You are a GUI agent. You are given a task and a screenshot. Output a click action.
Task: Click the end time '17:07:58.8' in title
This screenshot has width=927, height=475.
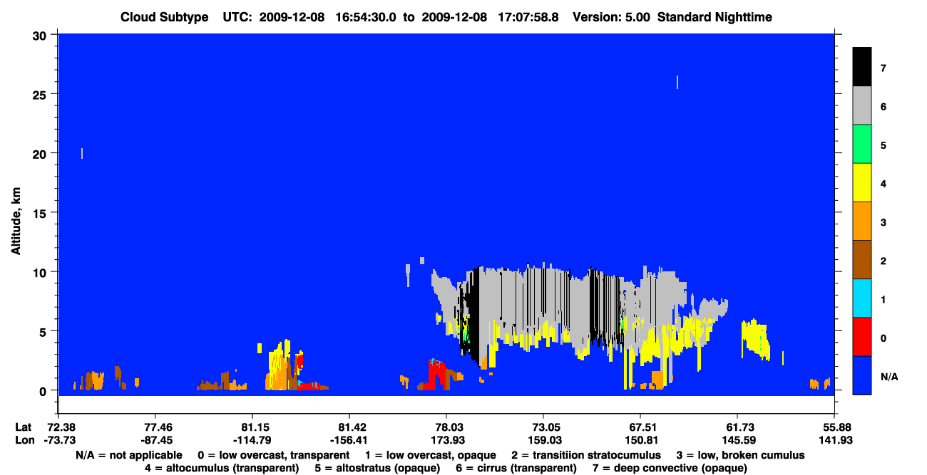coord(530,17)
